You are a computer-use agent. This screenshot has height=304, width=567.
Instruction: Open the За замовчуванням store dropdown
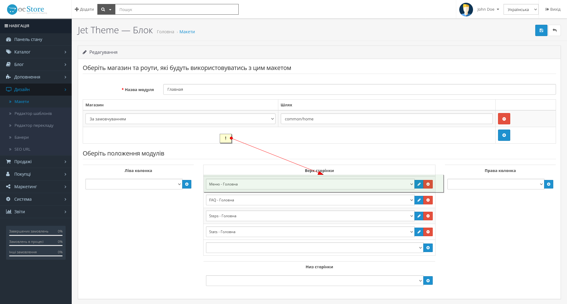180,119
